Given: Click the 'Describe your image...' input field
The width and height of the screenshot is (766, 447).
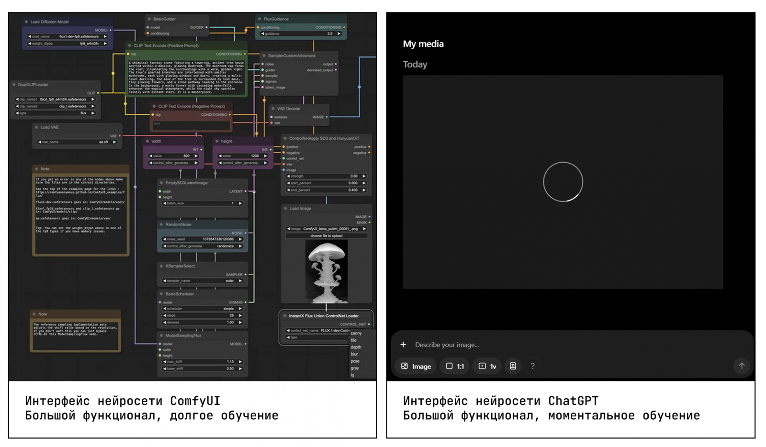Looking at the screenshot, I should click(527, 345).
